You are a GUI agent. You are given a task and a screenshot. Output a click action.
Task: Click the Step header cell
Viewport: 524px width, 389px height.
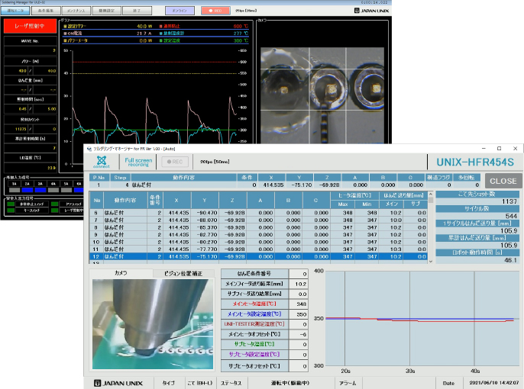click(120, 178)
